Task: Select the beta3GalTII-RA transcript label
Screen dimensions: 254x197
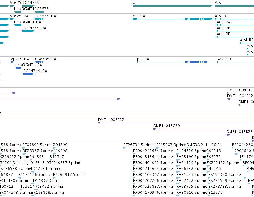Action: coord(27,22)
